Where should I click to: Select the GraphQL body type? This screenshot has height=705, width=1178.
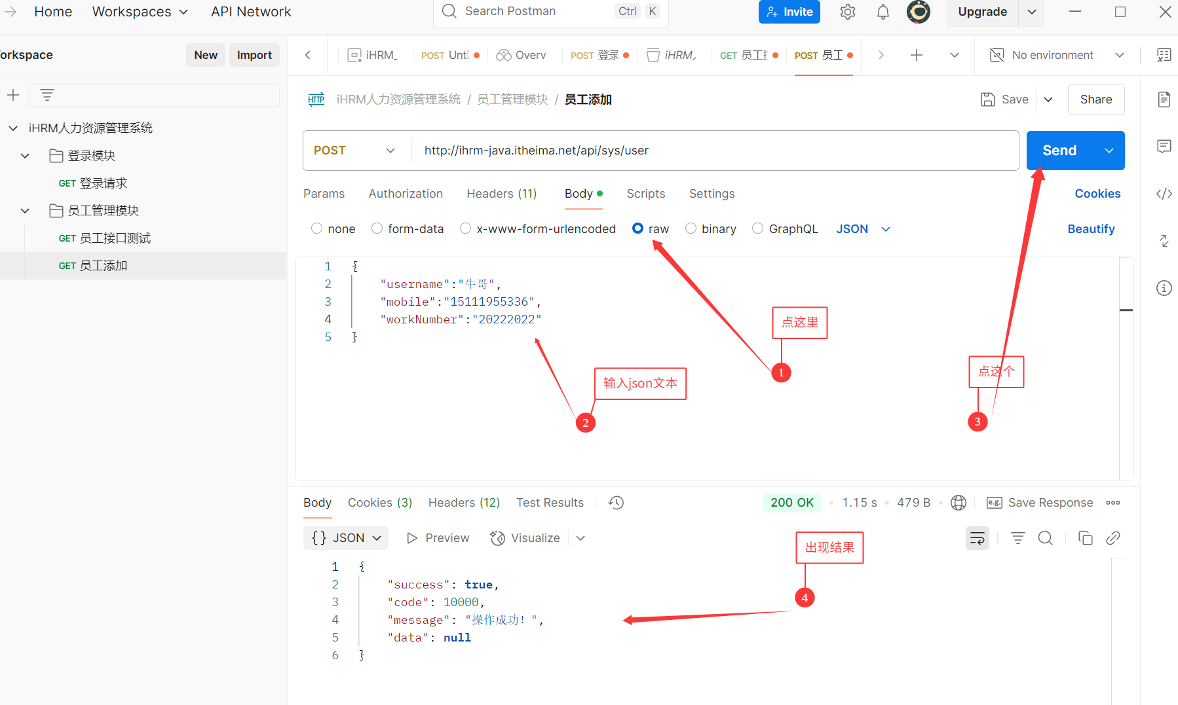click(757, 228)
